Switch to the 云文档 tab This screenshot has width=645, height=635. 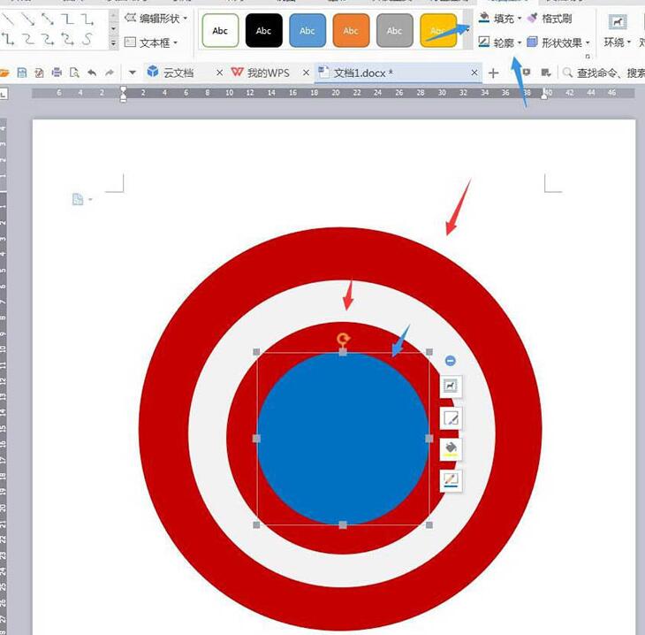coord(176,73)
